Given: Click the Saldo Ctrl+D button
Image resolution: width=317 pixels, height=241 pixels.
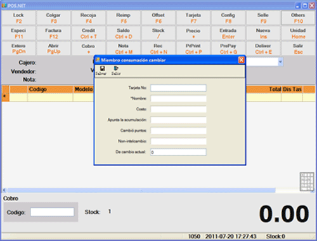Looking at the screenshot, I should pyautogui.click(x=124, y=34).
